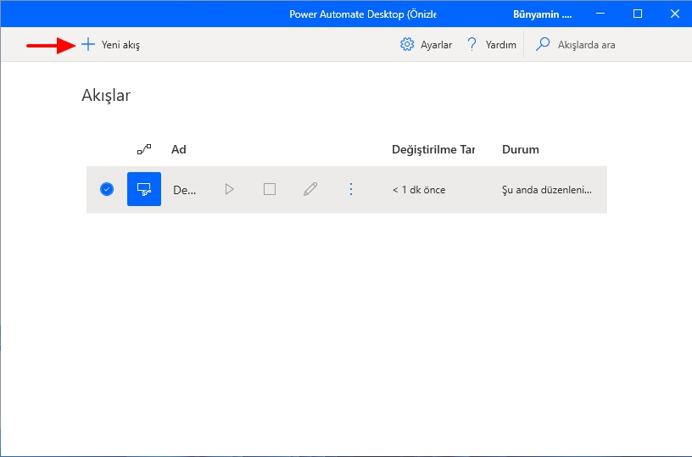Click the blue desktop flow icon
The width and height of the screenshot is (692, 457).
click(x=144, y=189)
